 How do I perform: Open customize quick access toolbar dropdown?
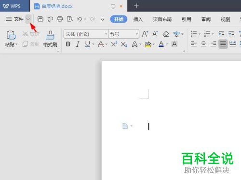click(x=103, y=19)
